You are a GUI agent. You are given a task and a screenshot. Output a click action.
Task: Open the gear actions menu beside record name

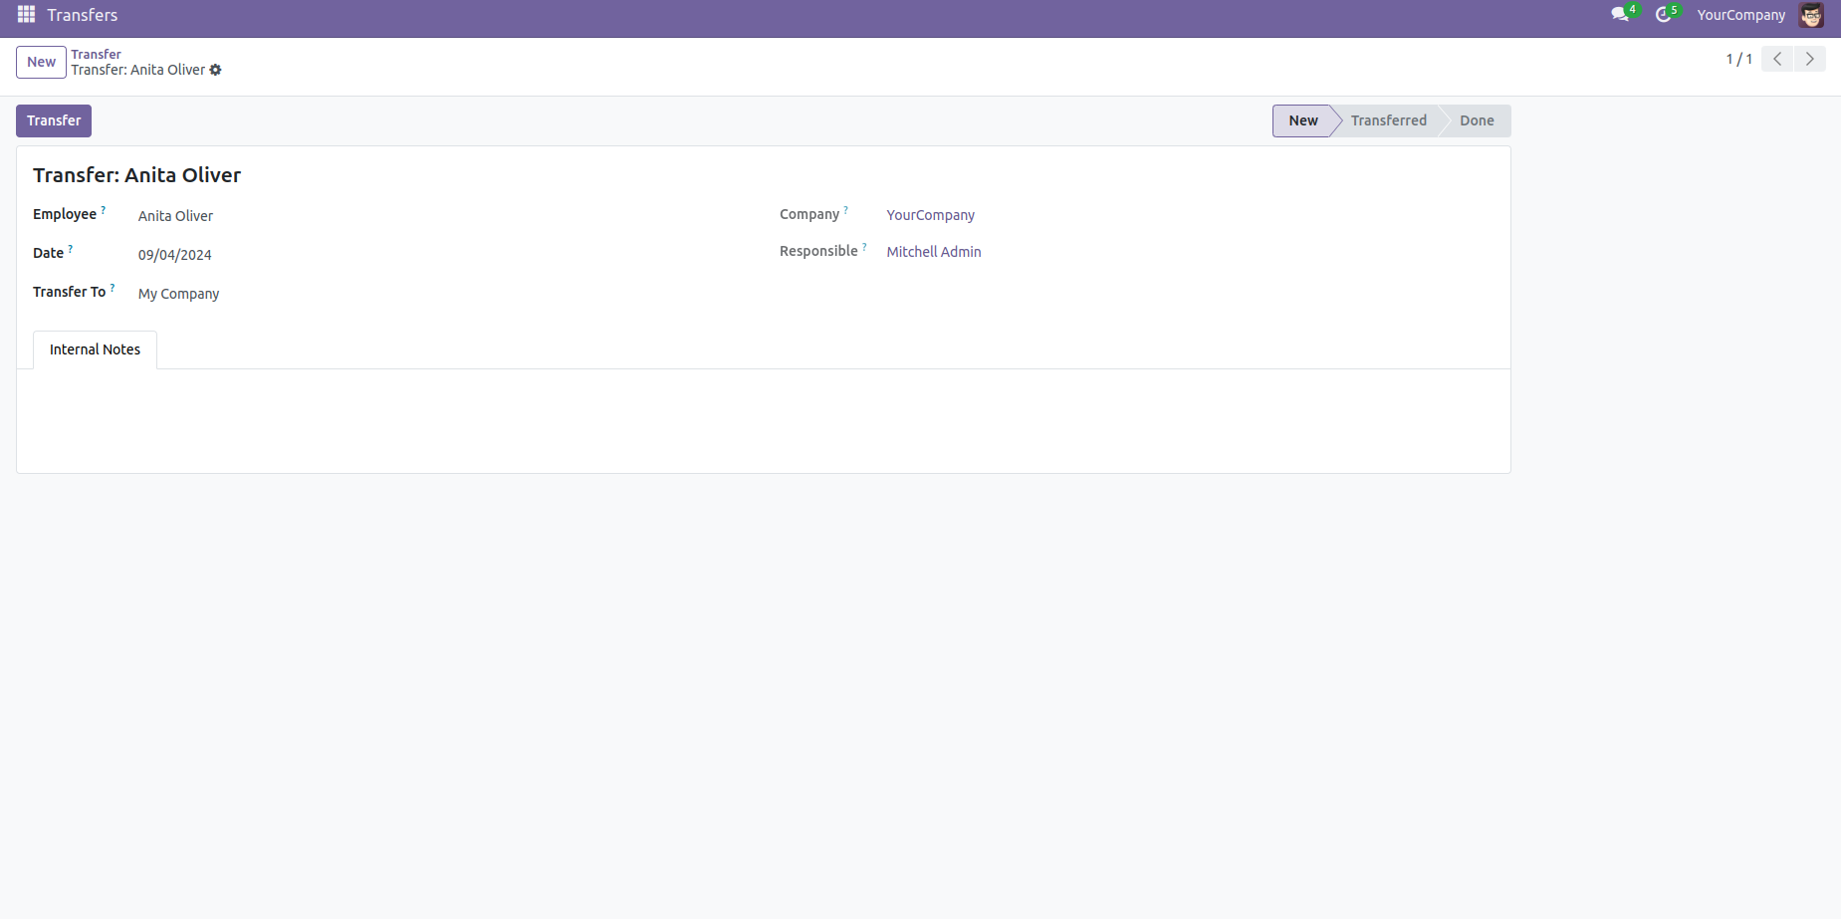216,70
